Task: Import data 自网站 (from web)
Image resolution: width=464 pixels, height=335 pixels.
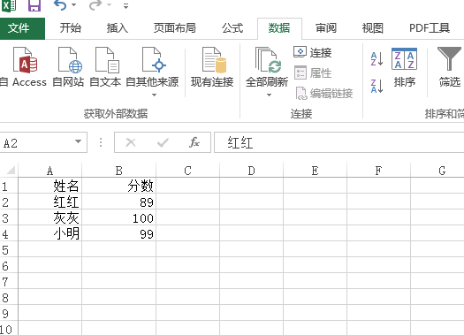Action: pyautogui.click(x=69, y=67)
